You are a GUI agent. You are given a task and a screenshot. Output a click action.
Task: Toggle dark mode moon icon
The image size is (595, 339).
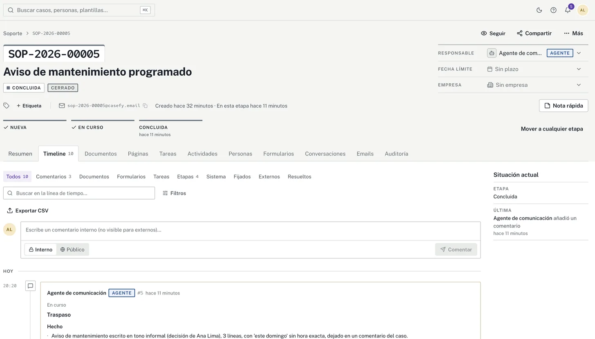coord(539,10)
